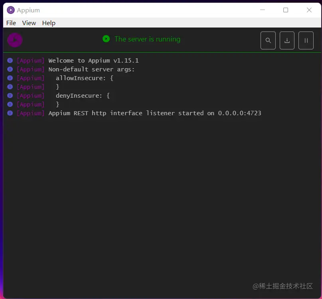The width and height of the screenshot is (322, 299).
Task: Open the Help menu
Action: [49, 23]
